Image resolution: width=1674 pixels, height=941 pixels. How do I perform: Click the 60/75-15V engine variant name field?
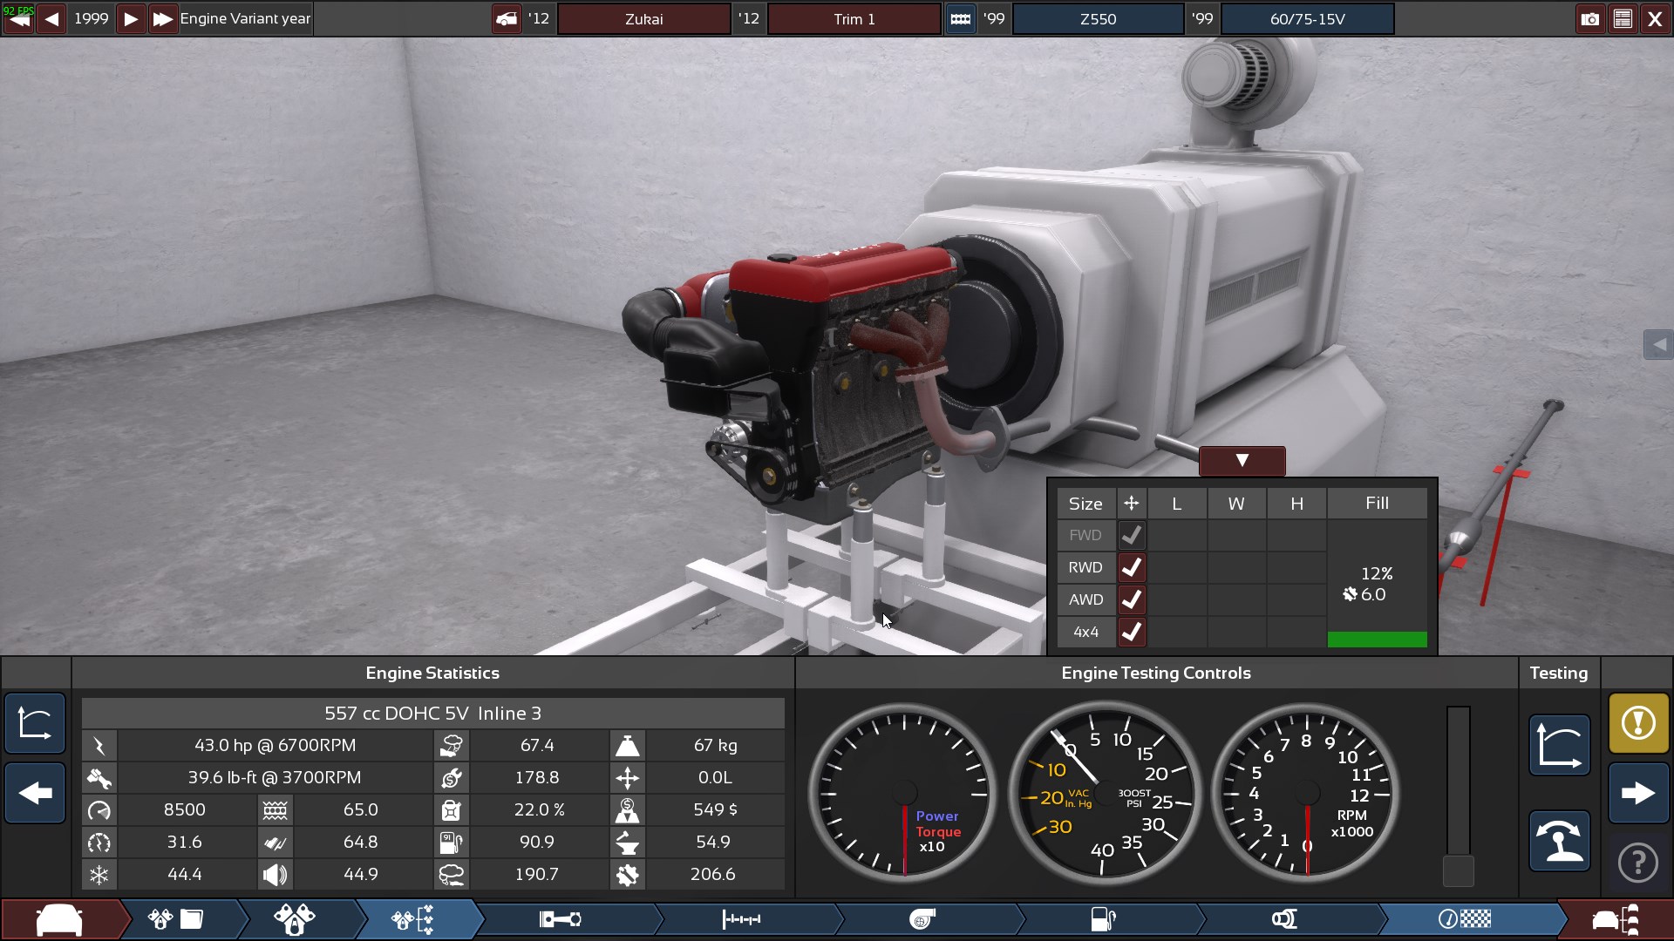coord(1308,18)
